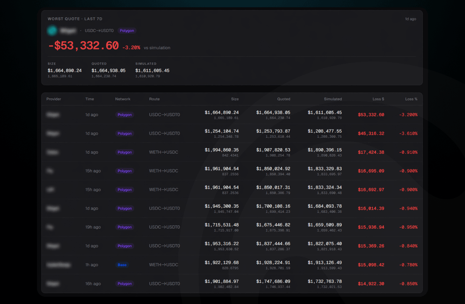Sort by the Loss % column header
465x304 pixels.
coord(412,99)
